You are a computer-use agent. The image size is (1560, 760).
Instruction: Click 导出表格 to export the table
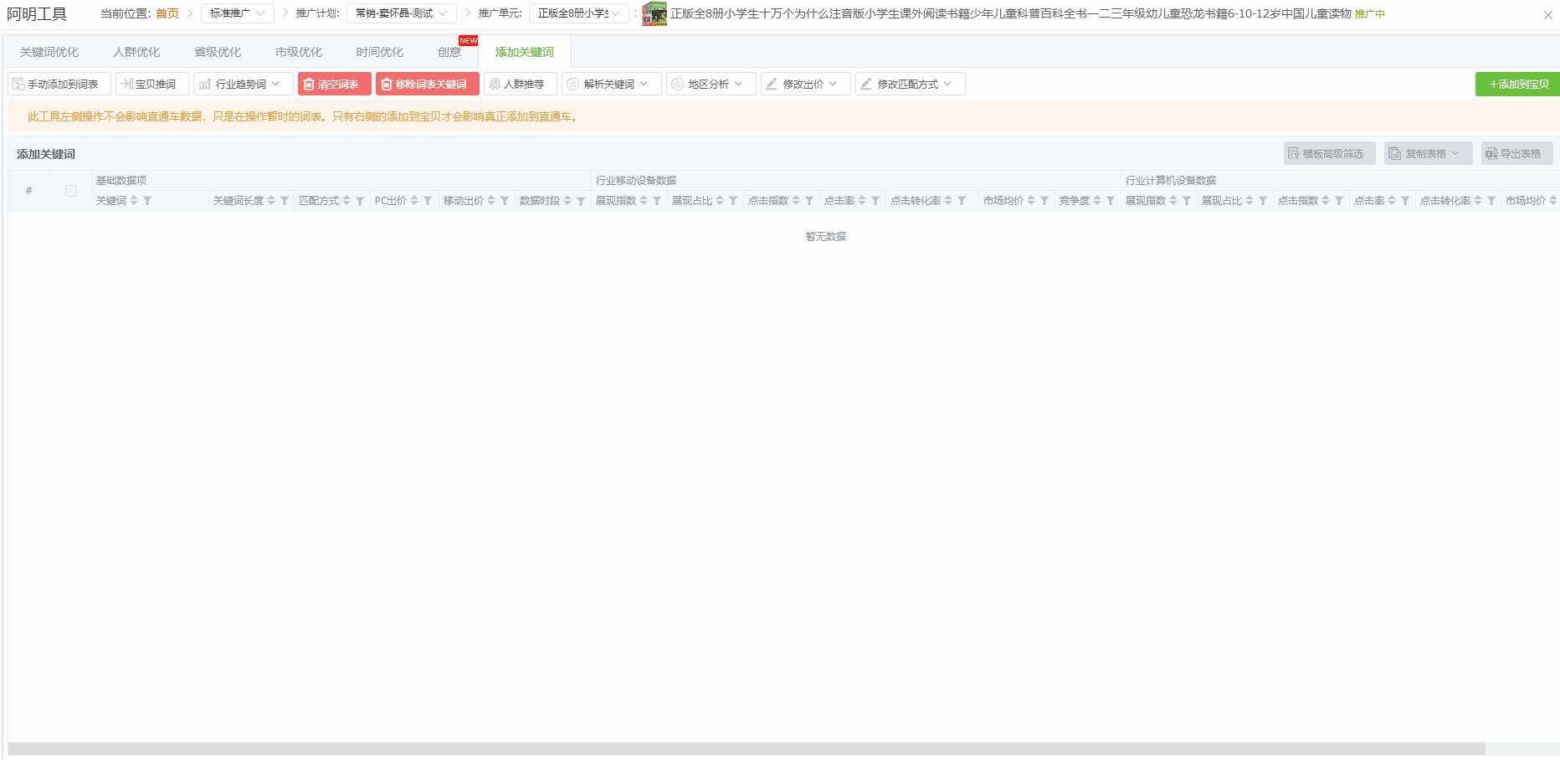[1517, 153]
